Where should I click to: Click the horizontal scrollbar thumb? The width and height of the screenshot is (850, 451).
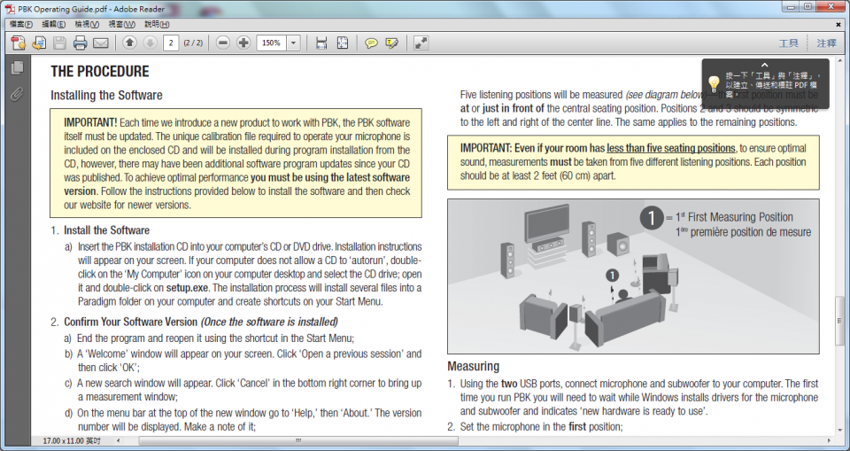[298, 440]
